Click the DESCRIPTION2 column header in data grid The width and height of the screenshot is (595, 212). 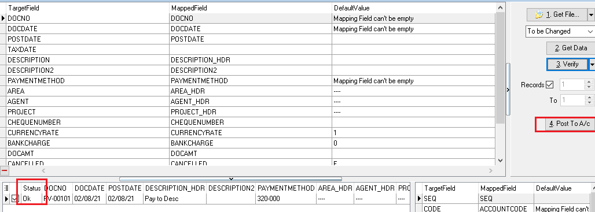231,188
